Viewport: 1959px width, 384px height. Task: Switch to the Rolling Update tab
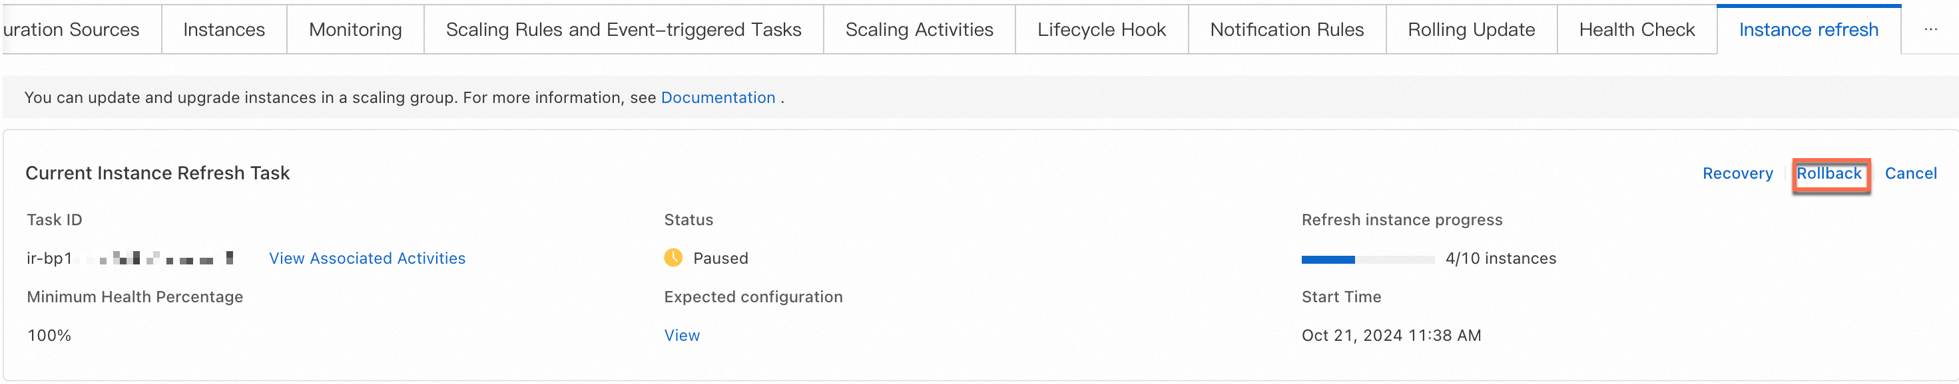pyautogui.click(x=1471, y=30)
